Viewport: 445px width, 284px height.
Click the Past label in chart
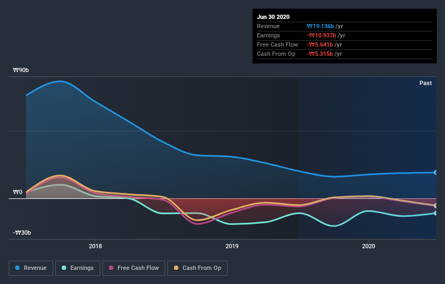coord(425,83)
